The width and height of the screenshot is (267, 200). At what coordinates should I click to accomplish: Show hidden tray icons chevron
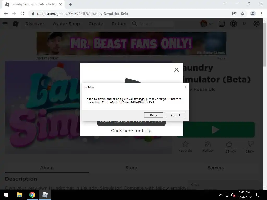click(x=221, y=195)
